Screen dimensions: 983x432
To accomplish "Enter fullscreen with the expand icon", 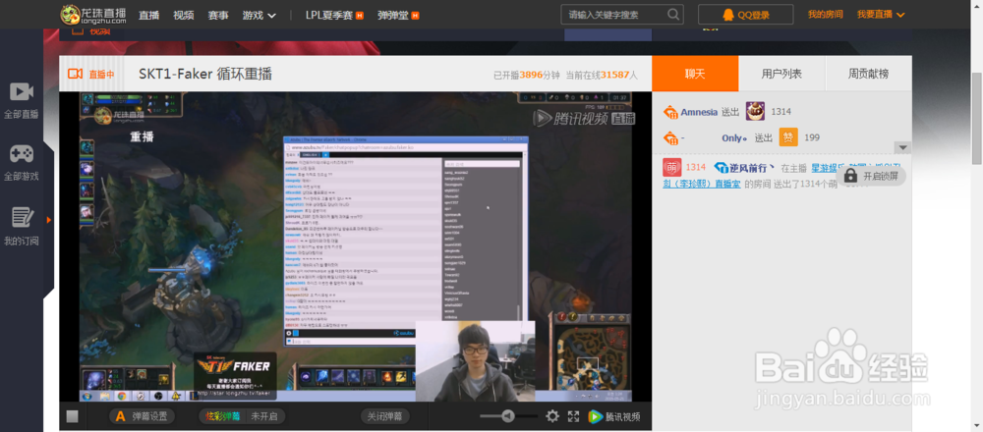I will (574, 416).
